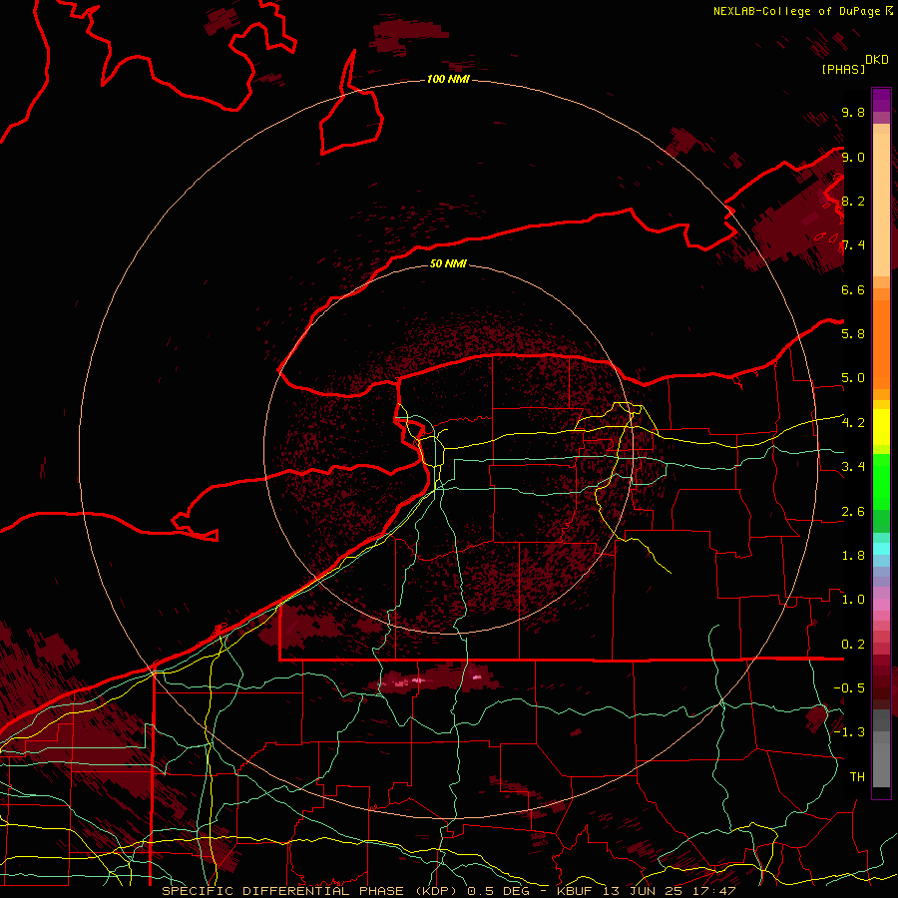Screen dimensions: 898x898
Task: Click the TH threshold label
Action: tap(857, 777)
